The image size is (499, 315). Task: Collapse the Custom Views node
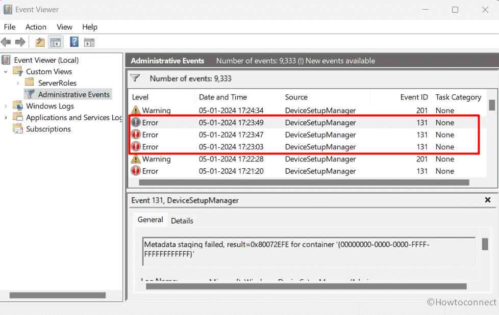coord(6,71)
